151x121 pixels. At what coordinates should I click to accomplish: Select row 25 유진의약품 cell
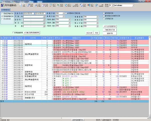(x=33, y=94)
